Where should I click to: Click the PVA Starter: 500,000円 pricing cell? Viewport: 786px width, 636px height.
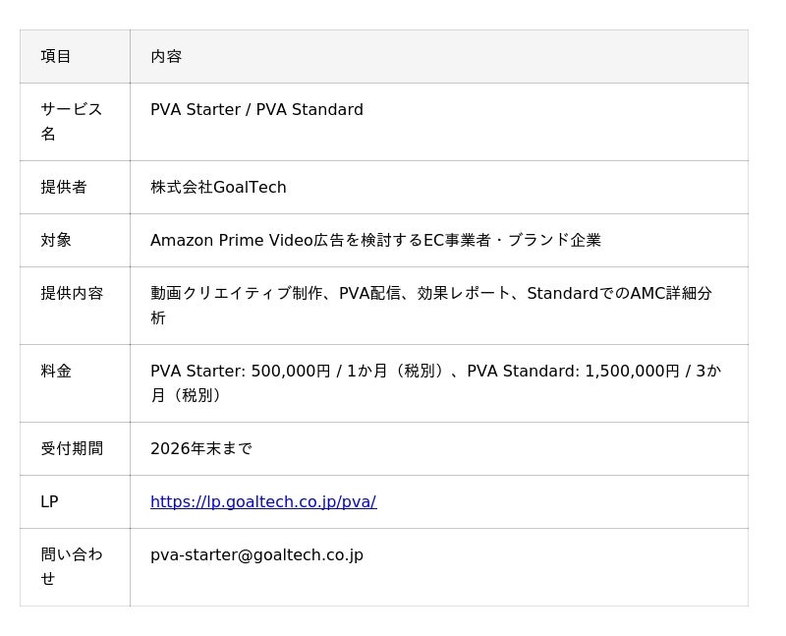tap(439, 383)
